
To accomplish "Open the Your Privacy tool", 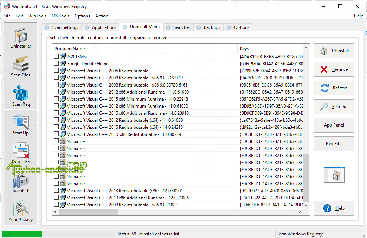I will point(21,211).
